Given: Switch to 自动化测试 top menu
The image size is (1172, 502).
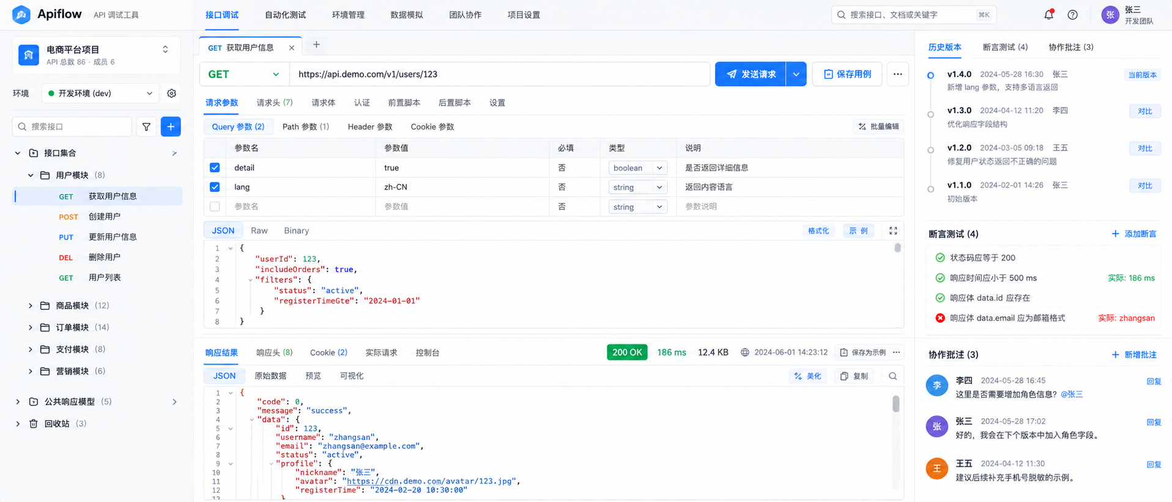Looking at the screenshot, I should coord(285,15).
